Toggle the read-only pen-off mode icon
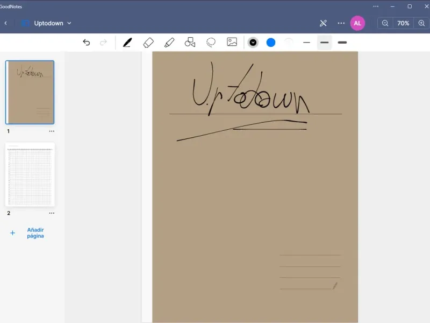This screenshot has width=430, height=323. click(324, 23)
